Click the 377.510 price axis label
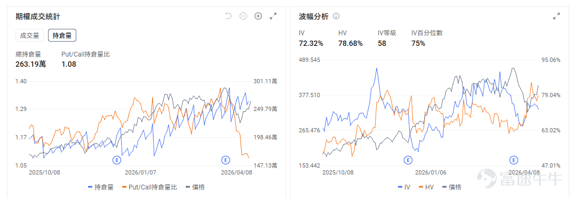 (309, 95)
